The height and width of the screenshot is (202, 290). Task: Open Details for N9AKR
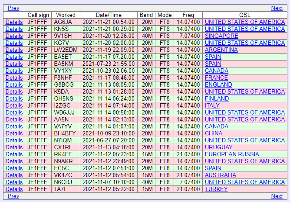click(x=14, y=161)
